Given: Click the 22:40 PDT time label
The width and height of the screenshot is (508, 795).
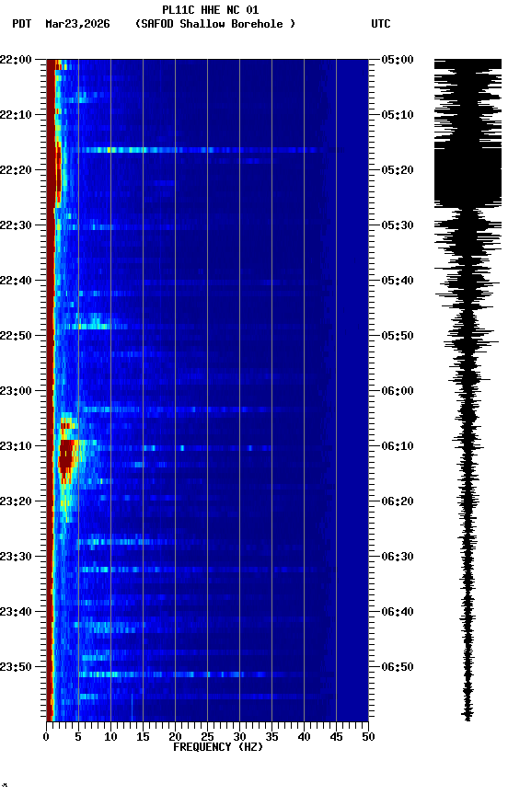Looking at the screenshot, I should pos(16,281).
